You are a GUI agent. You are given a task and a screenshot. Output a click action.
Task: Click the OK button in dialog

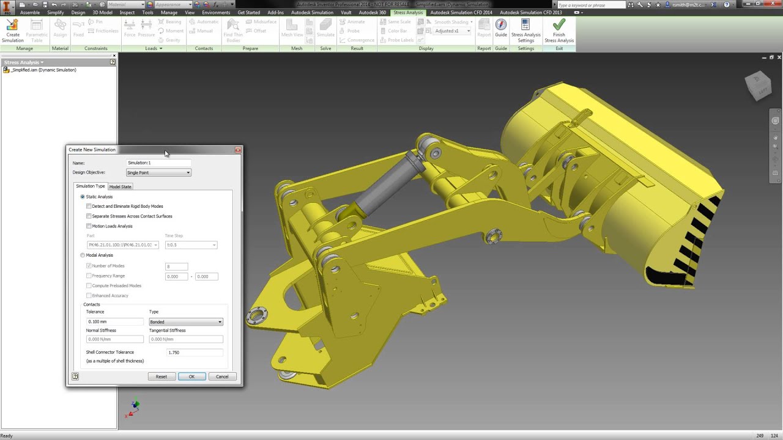[191, 376]
